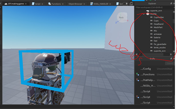Image resolution: width=177 pixels, height=109 pixels.
Task: Select the Headband weld
Action: point(159,24)
